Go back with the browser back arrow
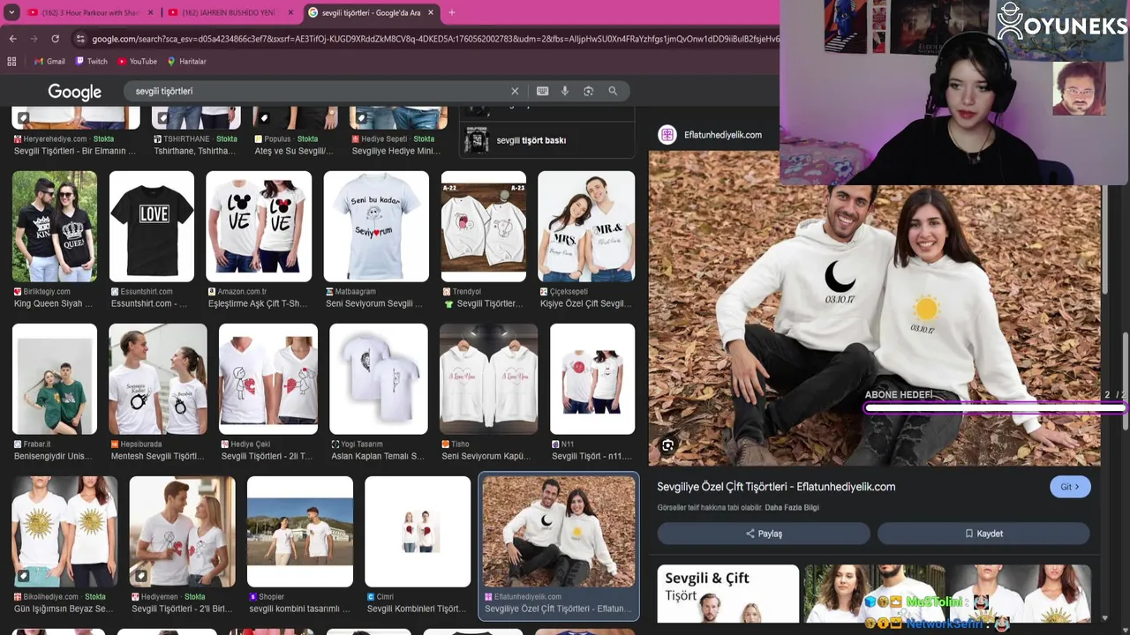The image size is (1130, 635). tap(12, 39)
